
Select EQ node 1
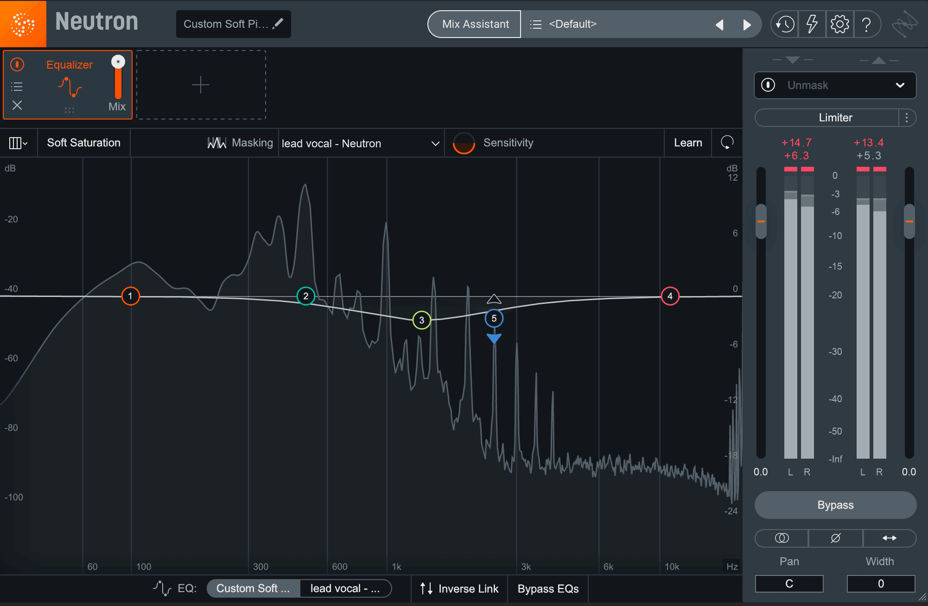[130, 296]
